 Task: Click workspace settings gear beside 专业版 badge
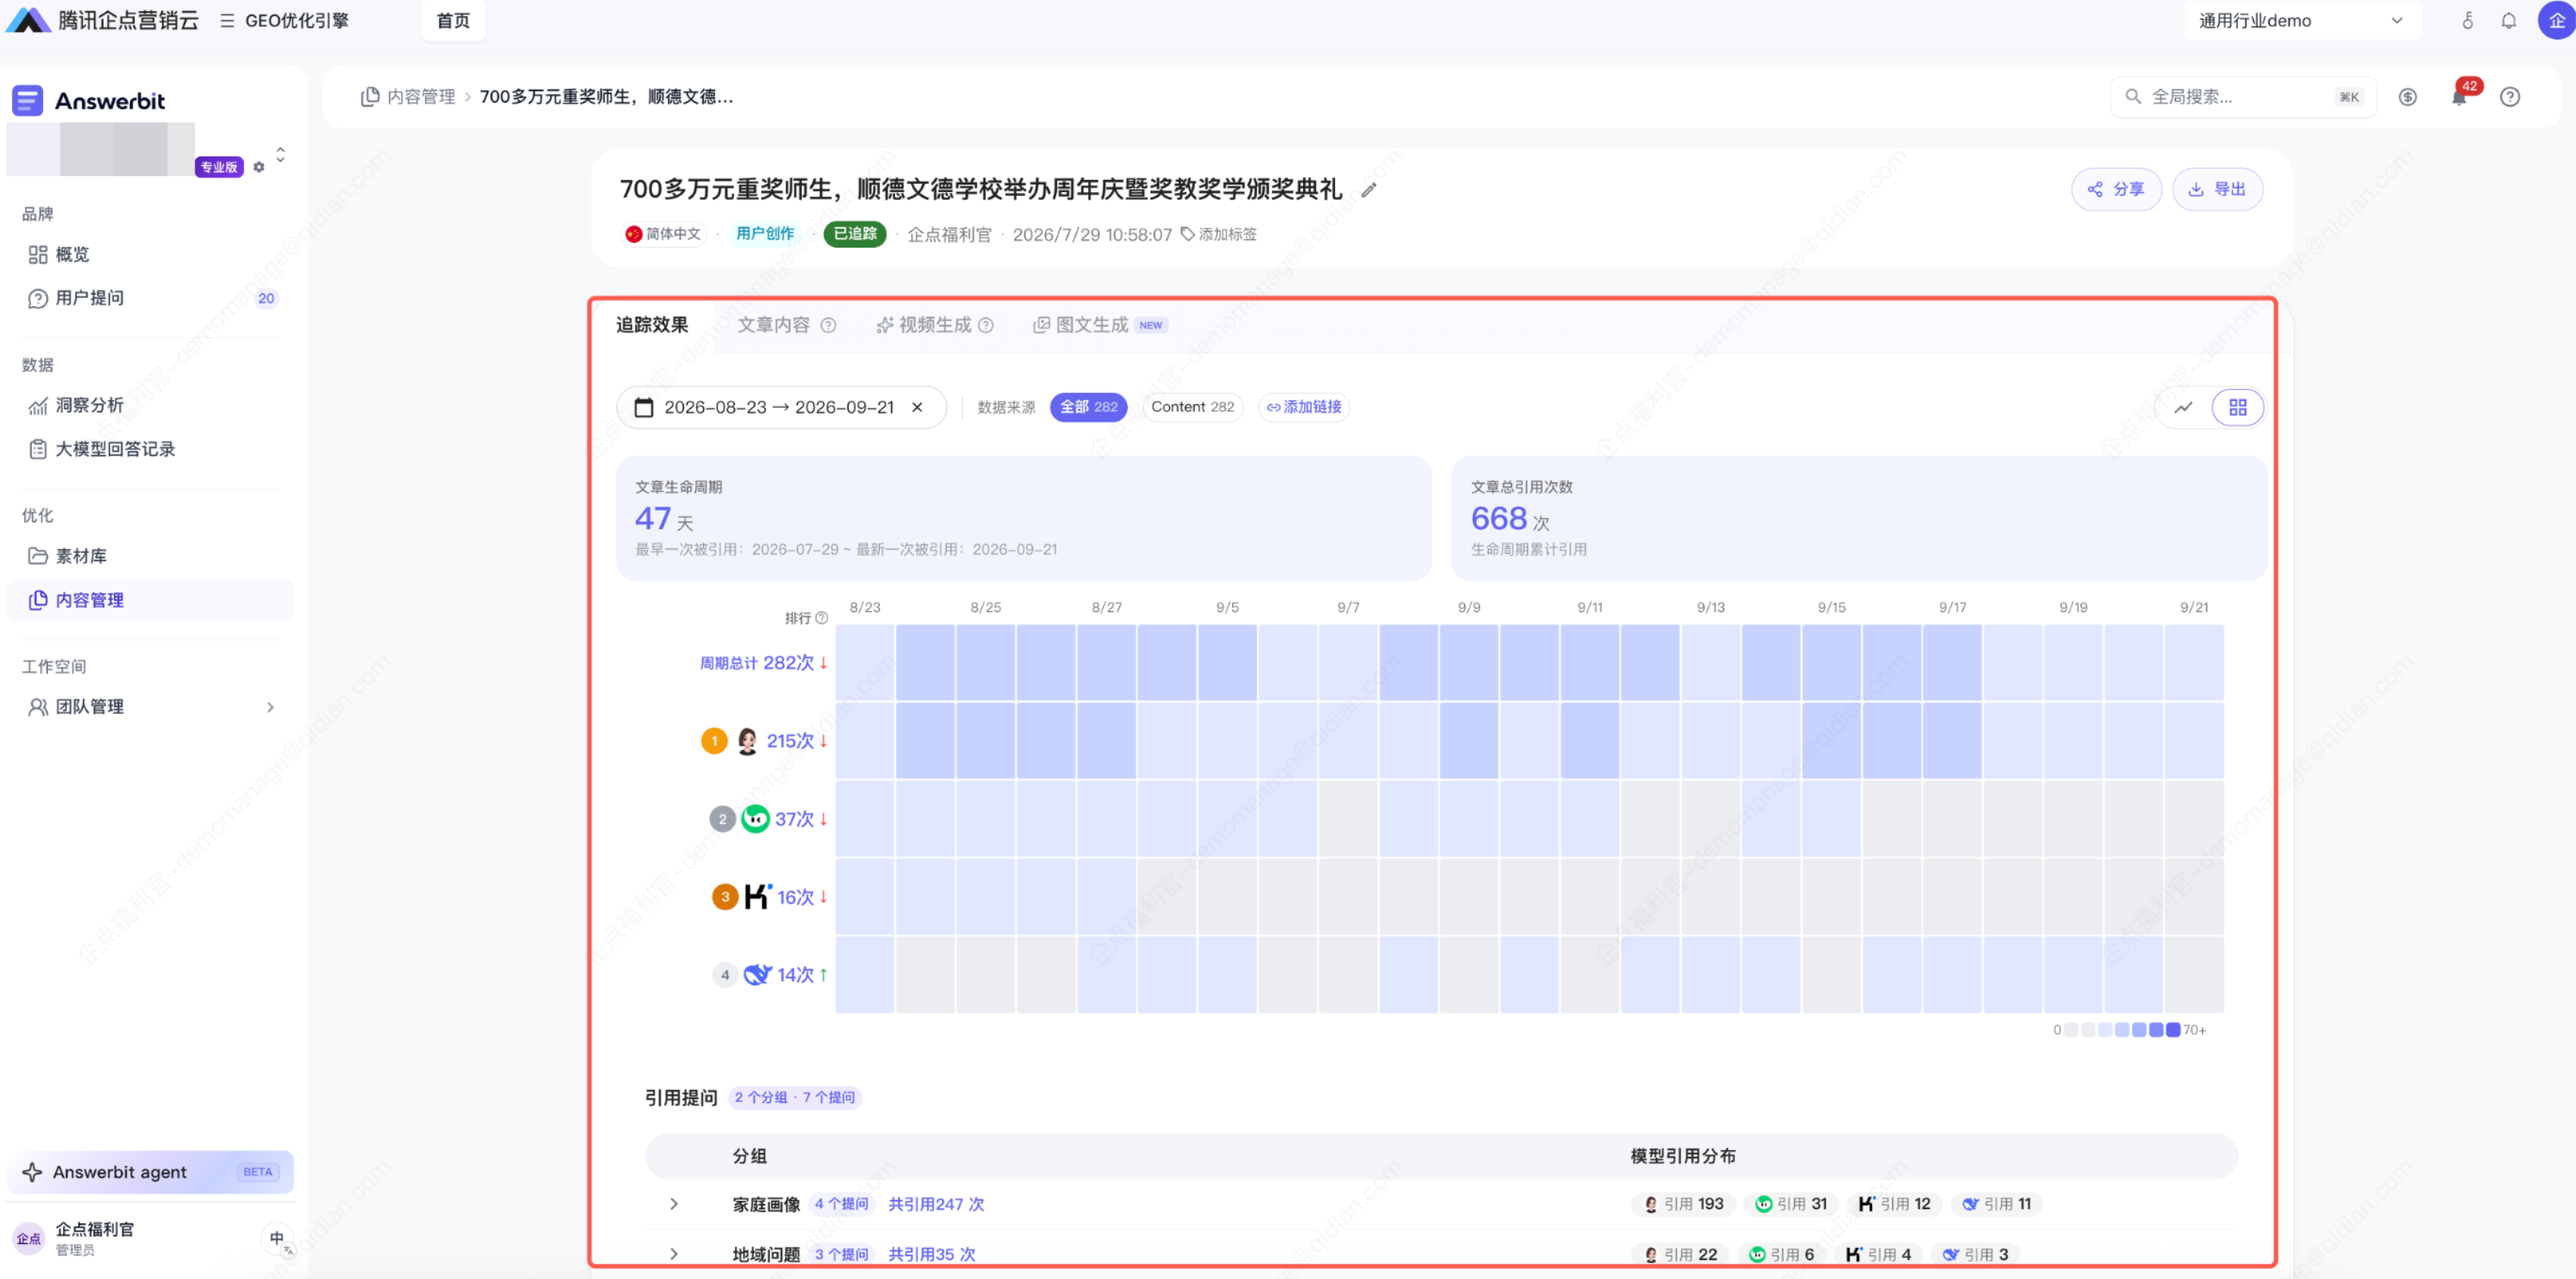[x=259, y=167]
